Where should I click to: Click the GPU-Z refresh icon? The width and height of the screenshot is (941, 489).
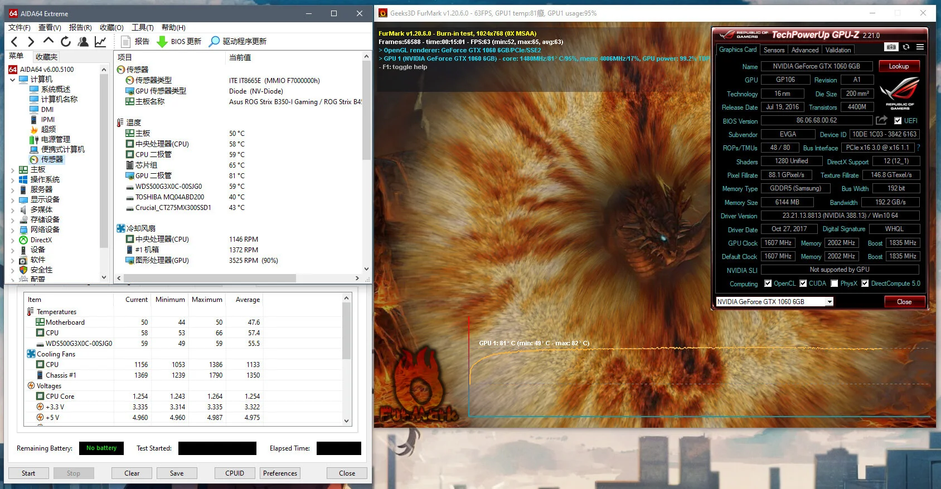[x=906, y=47]
